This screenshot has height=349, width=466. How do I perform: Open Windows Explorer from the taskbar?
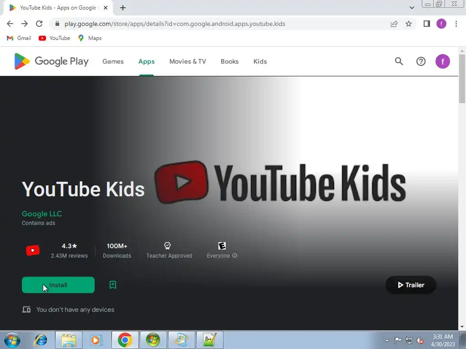69,340
